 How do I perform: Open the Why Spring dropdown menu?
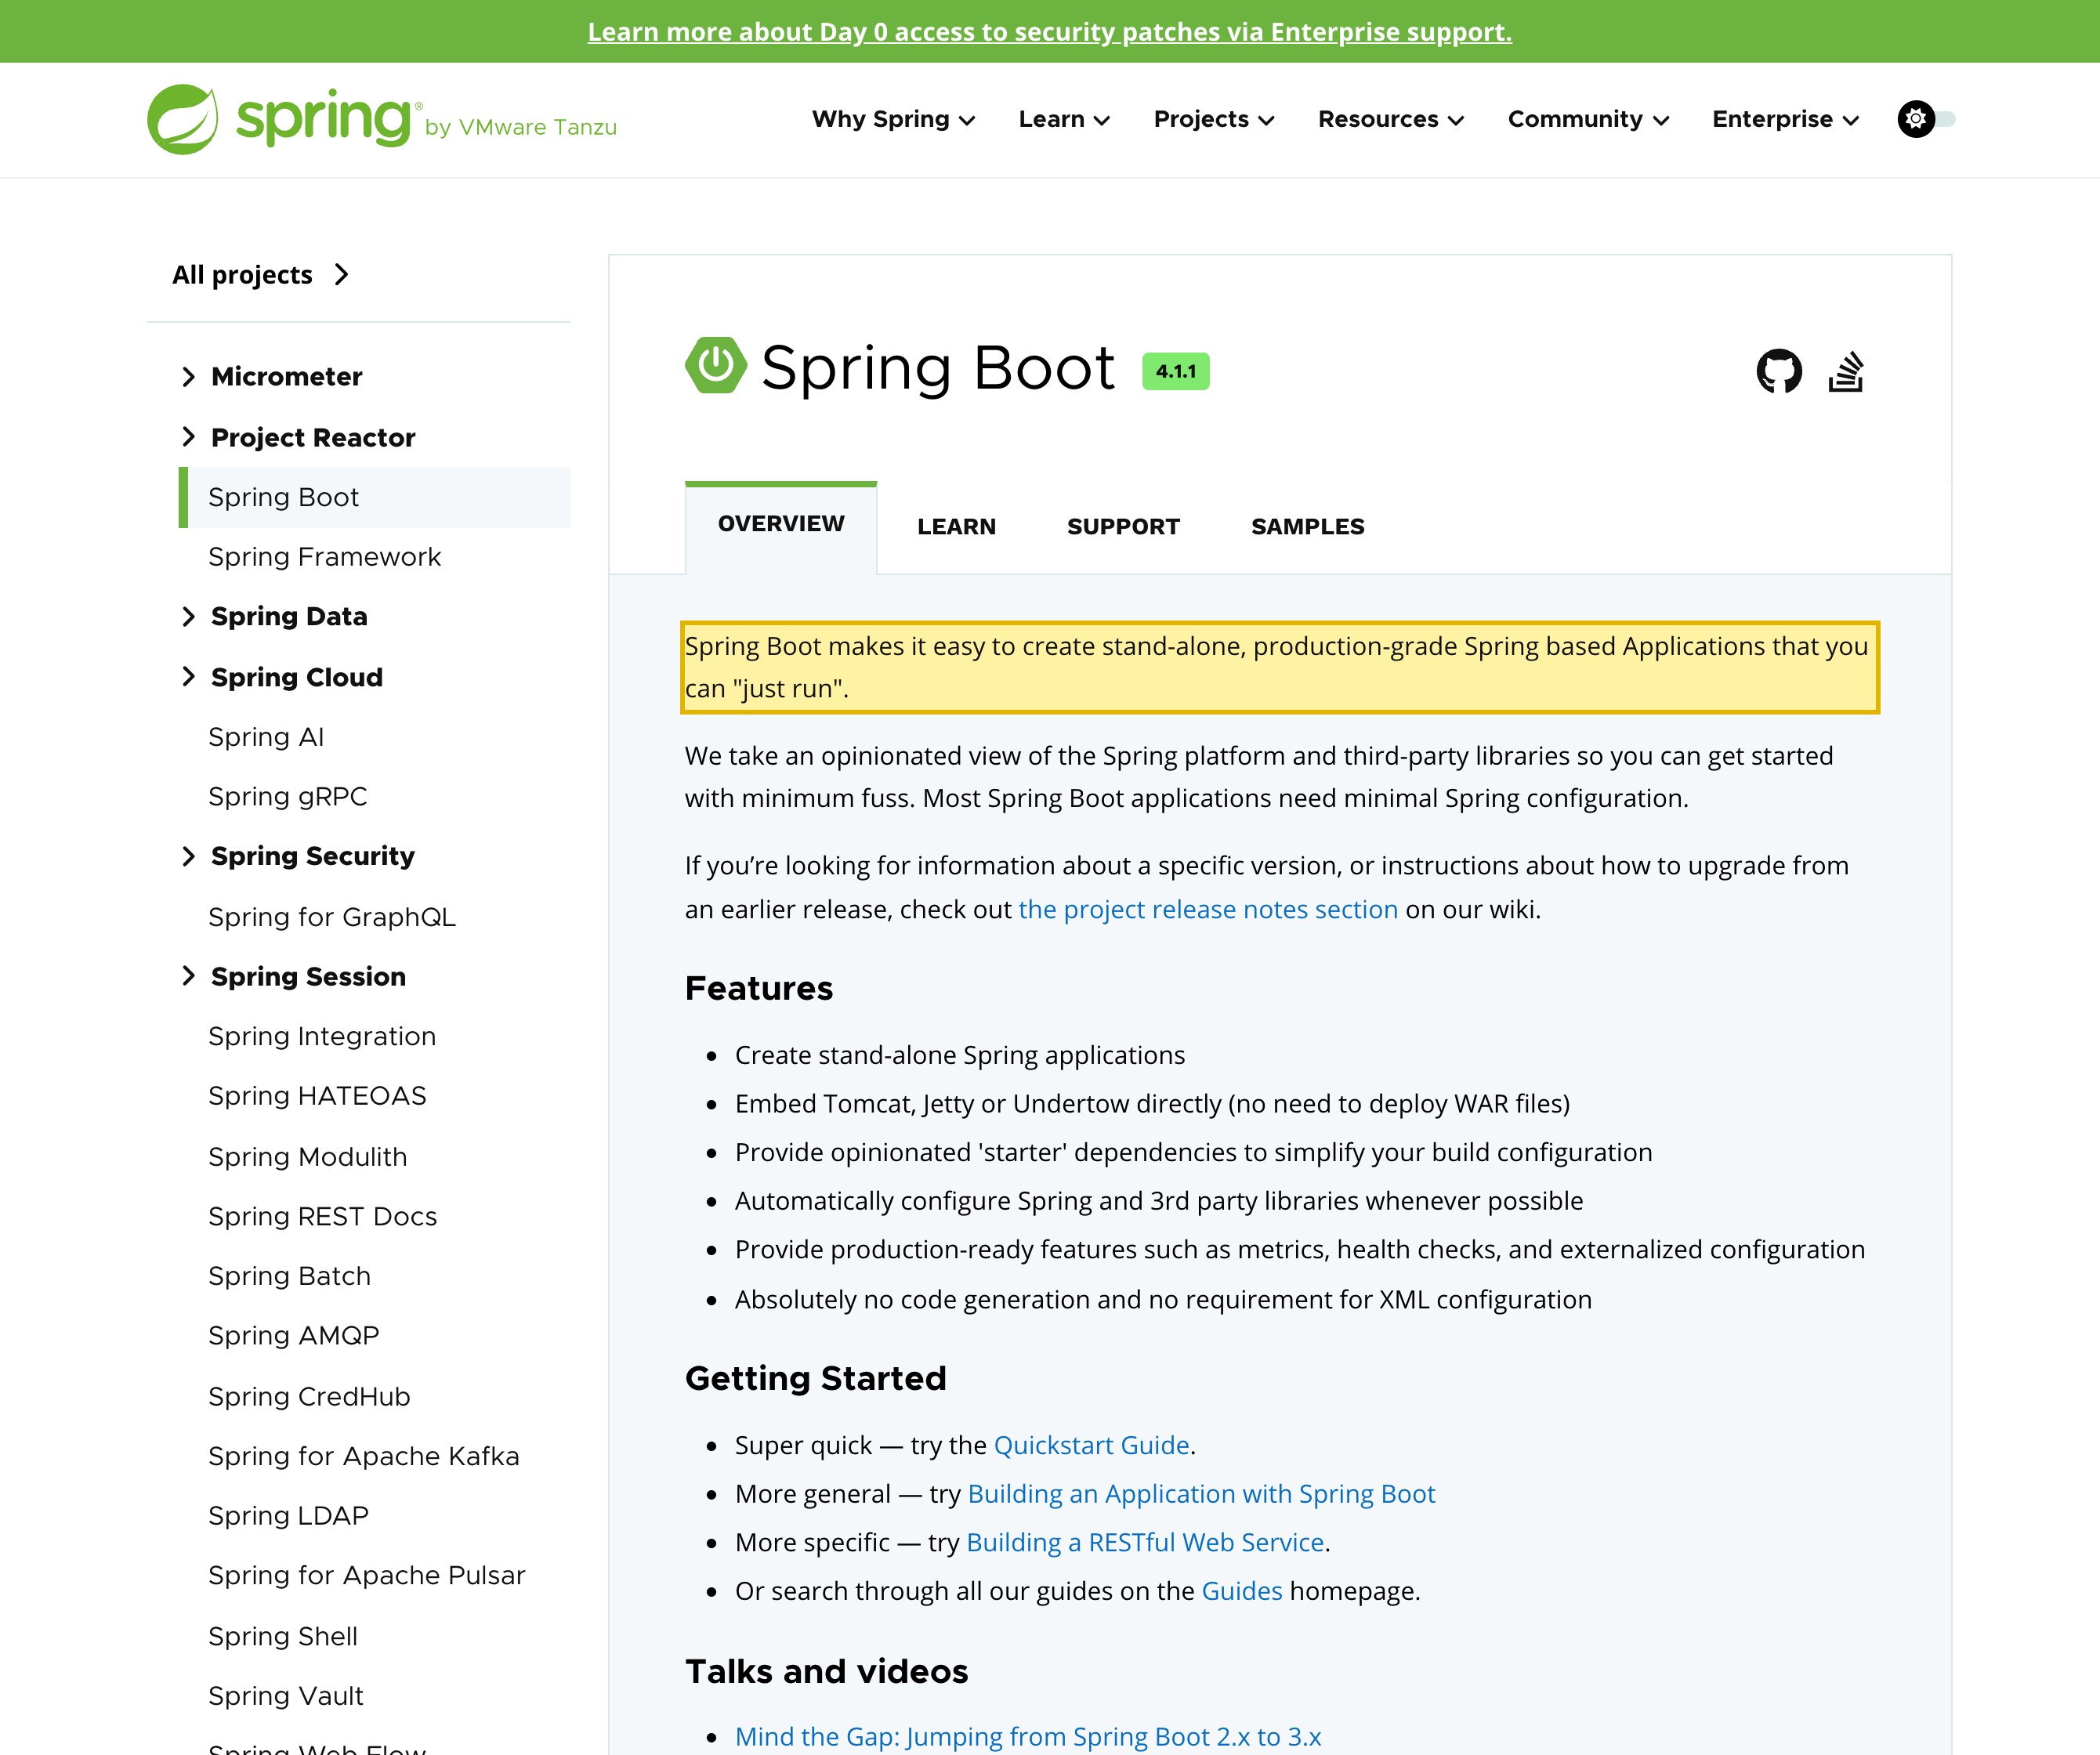[893, 119]
